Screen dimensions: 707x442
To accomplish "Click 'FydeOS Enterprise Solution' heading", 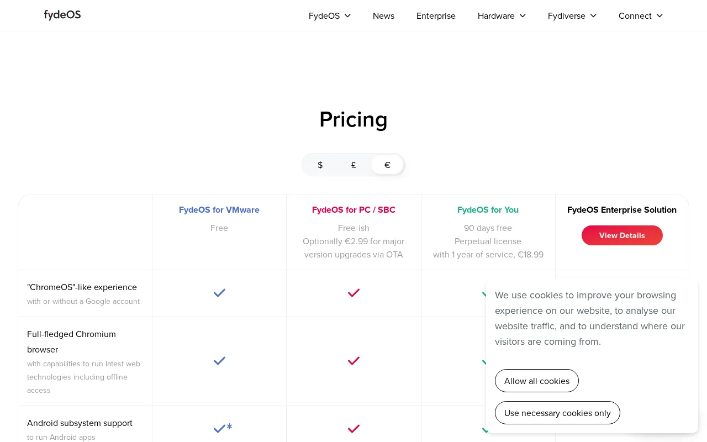I will click(622, 210).
